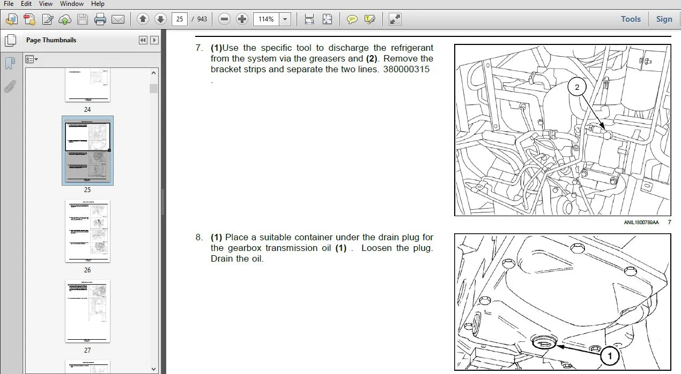Viewport: 681px width, 374px height.
Task: Open the Window menu
Action: point(71,3)
